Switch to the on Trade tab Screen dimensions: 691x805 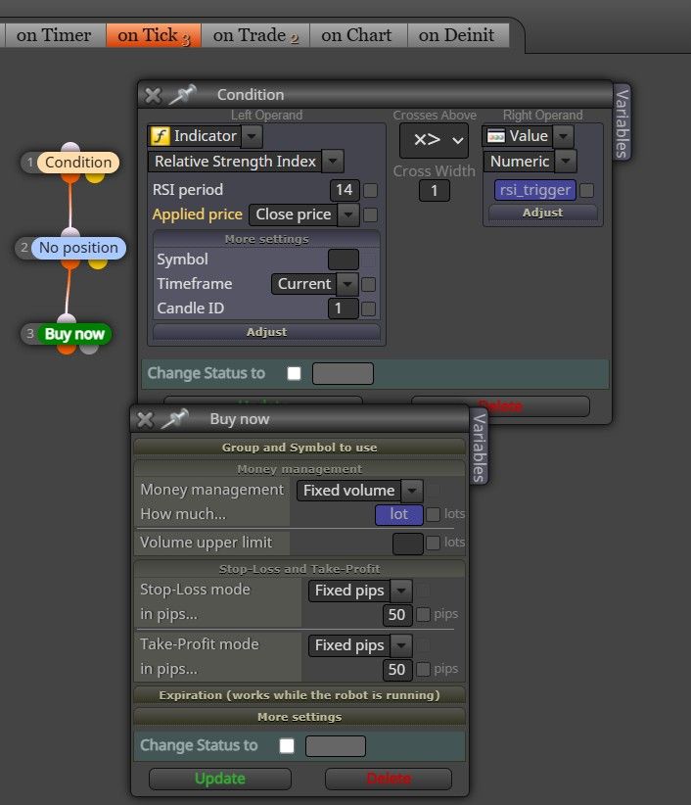tap(255, 35)
